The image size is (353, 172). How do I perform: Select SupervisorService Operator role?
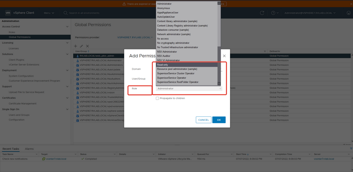pyautogui.click(x=187, y=78)
